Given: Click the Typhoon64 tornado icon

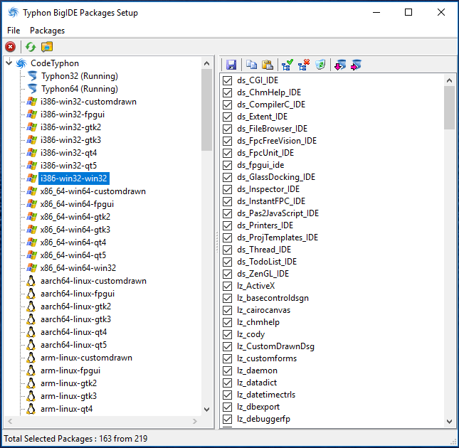Looking at the screenshot, I should click(x=32, y=89).
